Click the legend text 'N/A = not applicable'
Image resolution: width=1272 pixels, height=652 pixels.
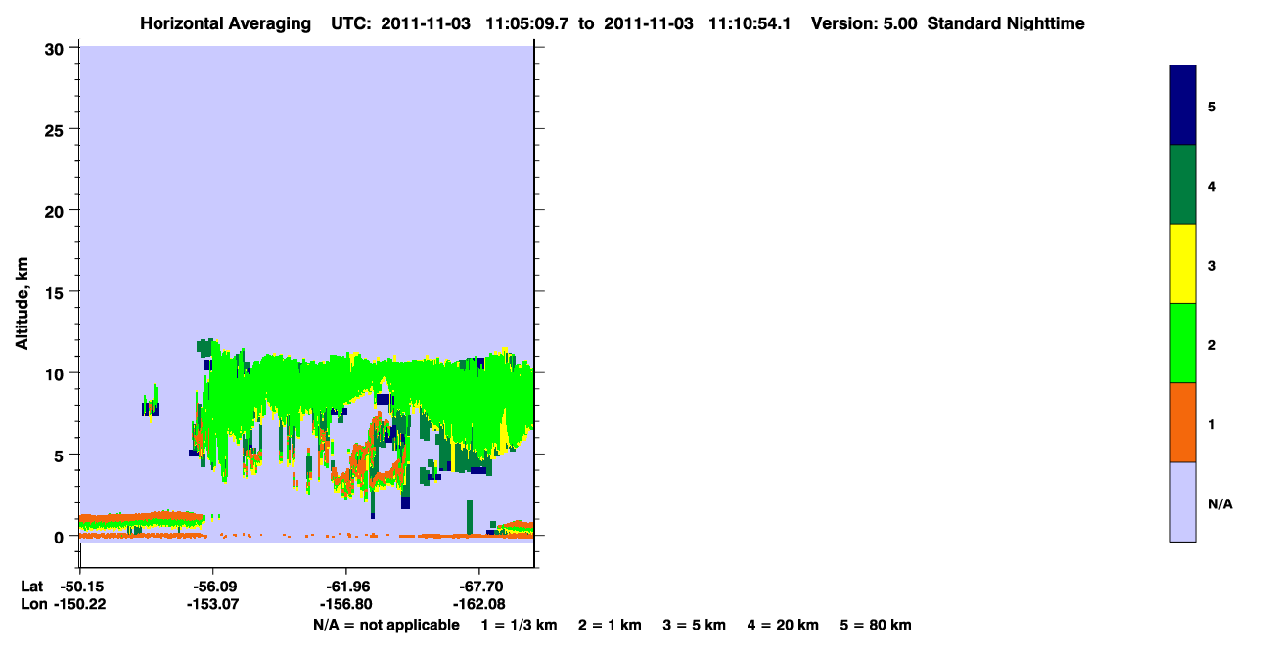click(386, 625)
